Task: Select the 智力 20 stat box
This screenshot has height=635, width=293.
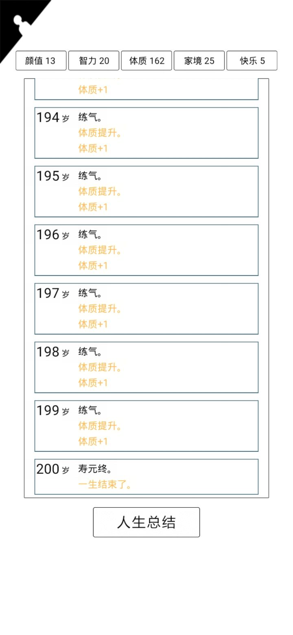Action: (94, 61)
